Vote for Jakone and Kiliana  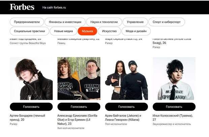click(x=126, y=107)
